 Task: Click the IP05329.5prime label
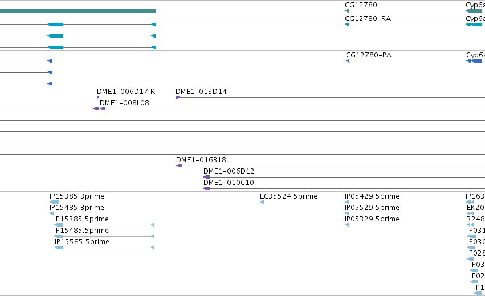tap(372, 219)
